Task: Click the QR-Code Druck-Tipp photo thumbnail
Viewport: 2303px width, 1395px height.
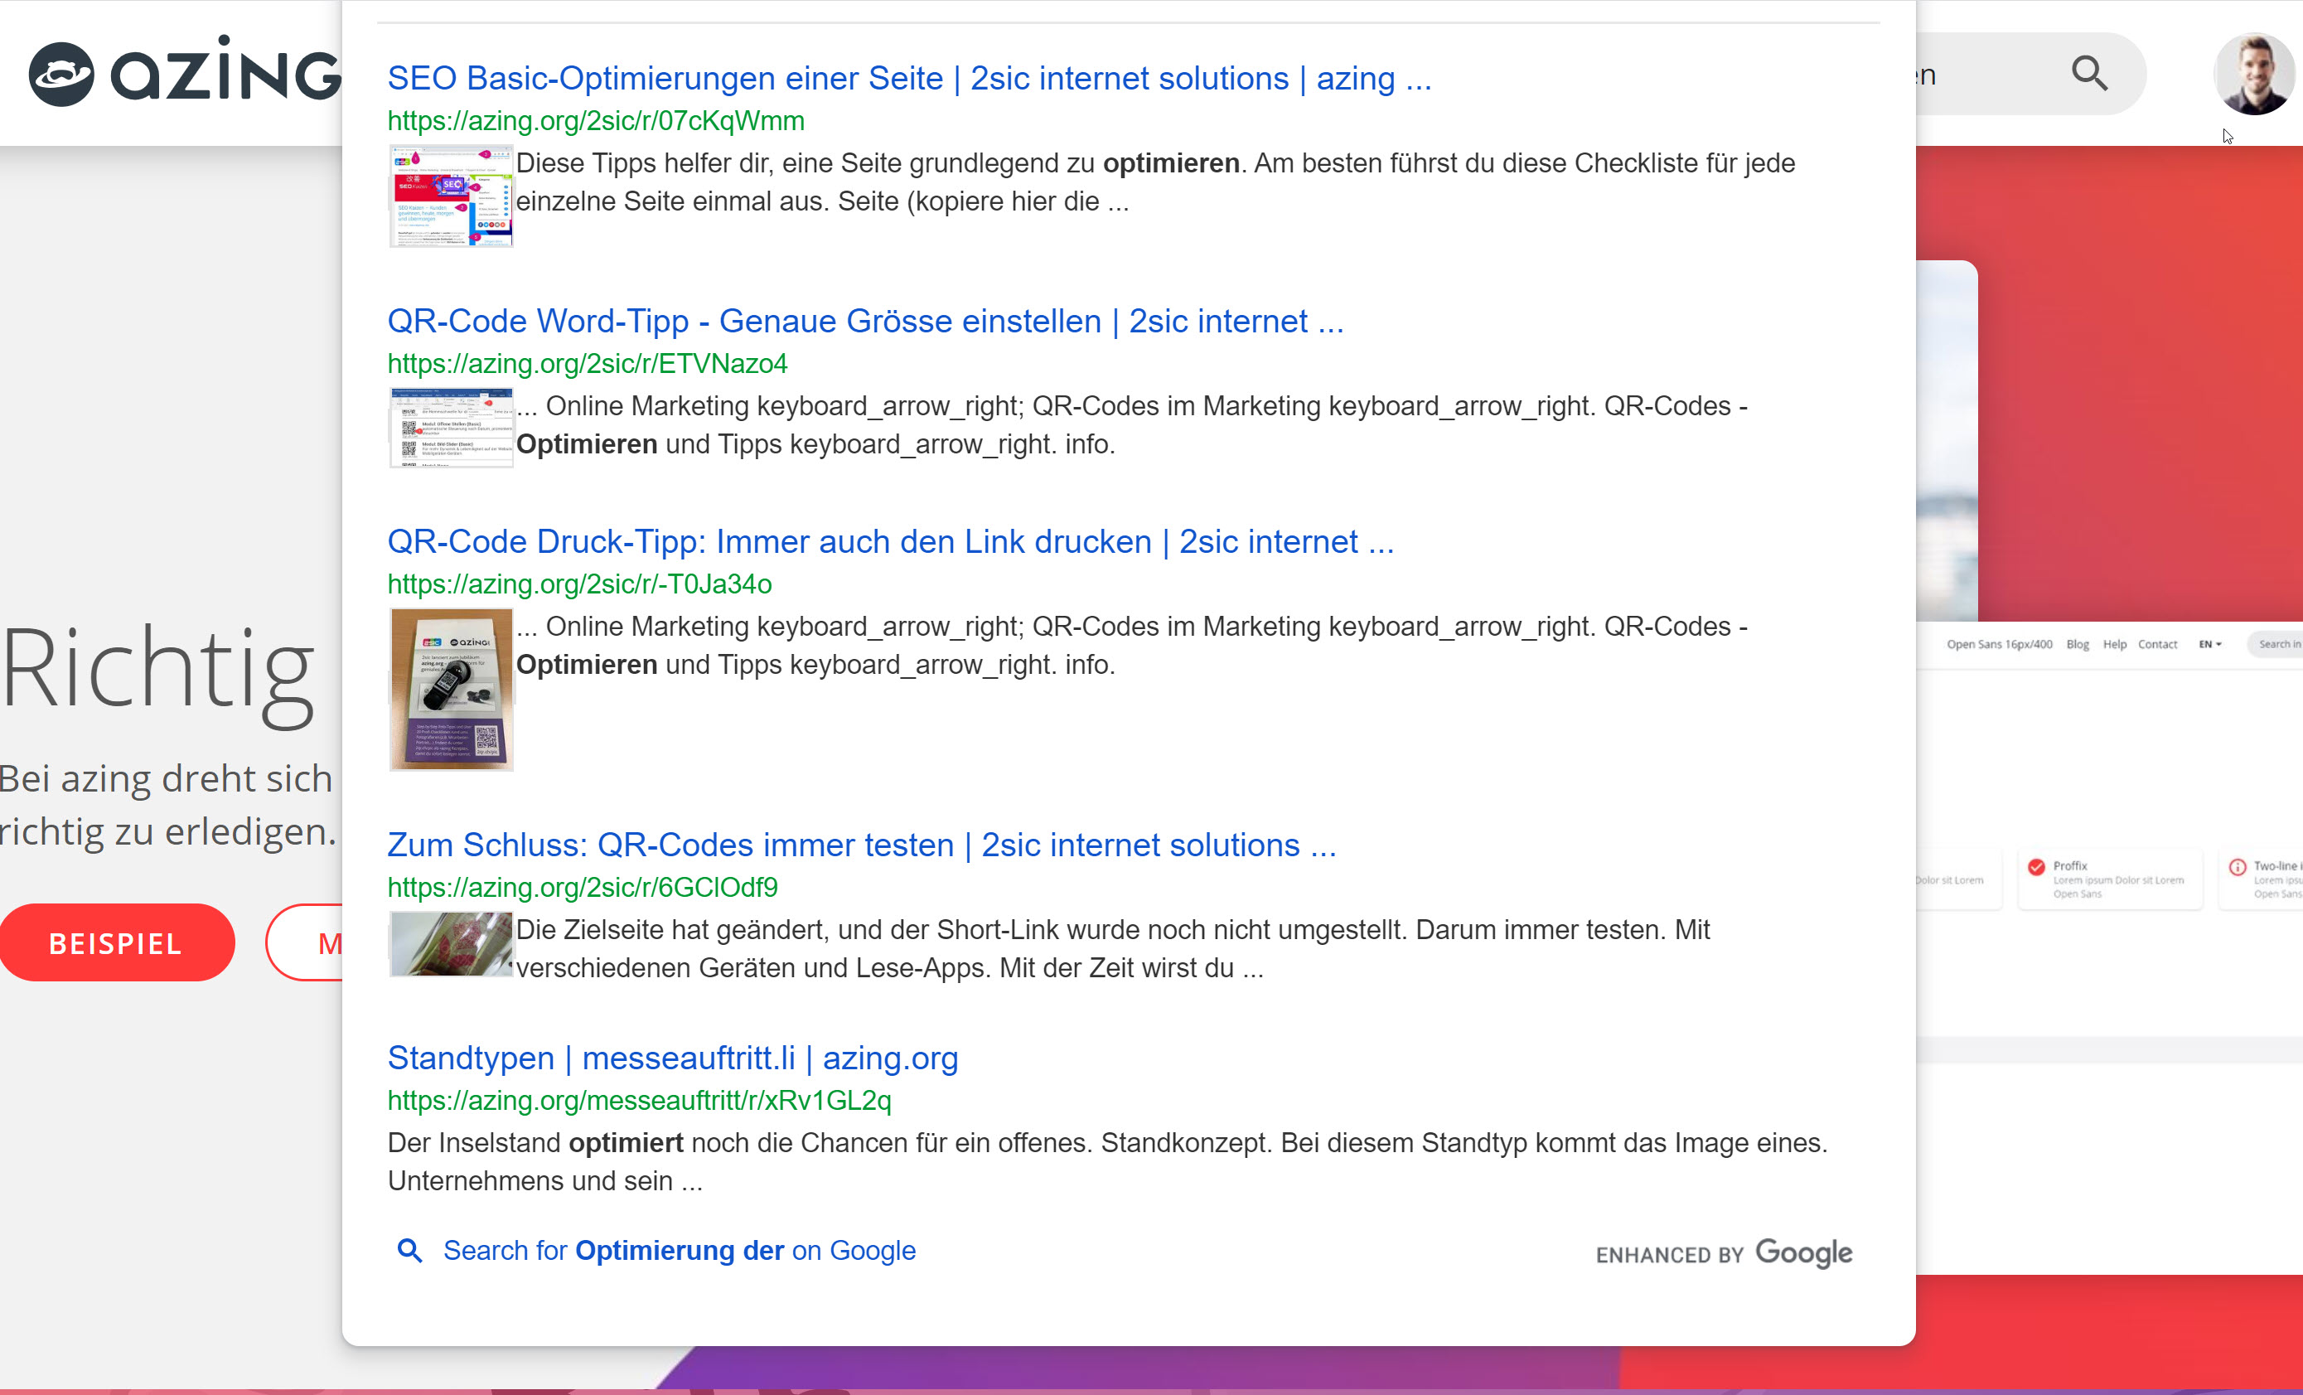Action: coord(451,689)
